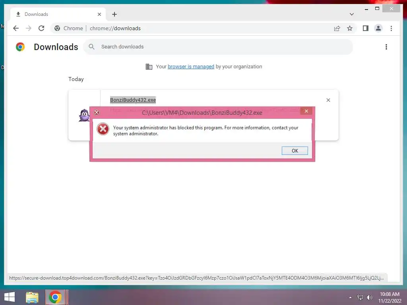407x305 pixels.
Task: Open the Chrome profile avatar menu
Action: pos(378,28)
